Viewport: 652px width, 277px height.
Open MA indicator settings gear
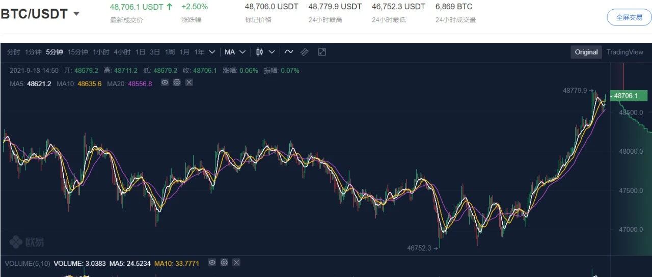click(x=177, y=82)
